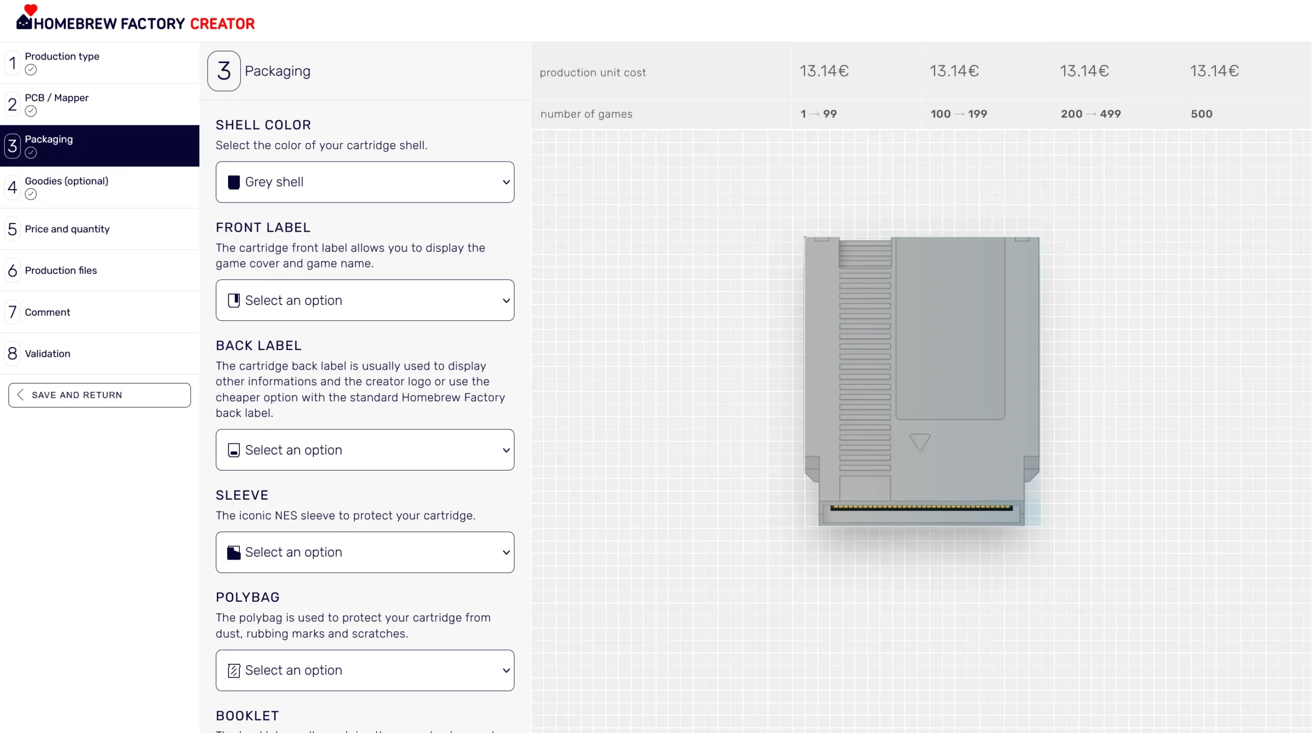Click the 200 → 499 quantity range
The image size is (1312, 733).
pyautogui.click(x=1091, y=114)
